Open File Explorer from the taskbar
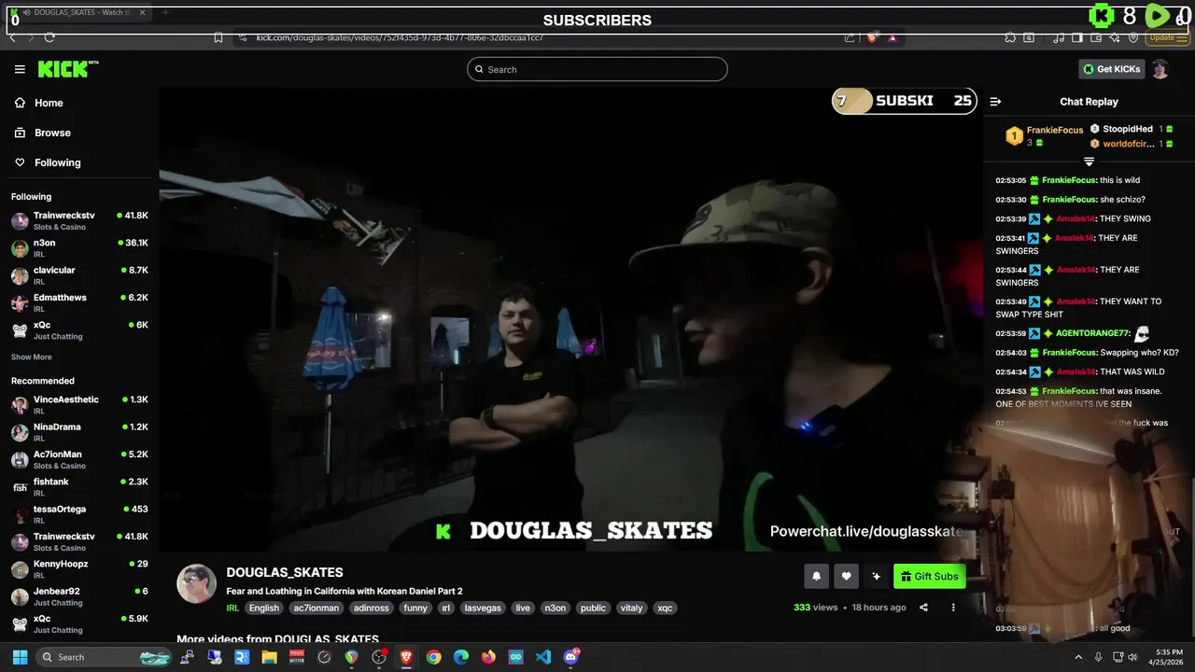1195x672 pixels. pos(269,657)
